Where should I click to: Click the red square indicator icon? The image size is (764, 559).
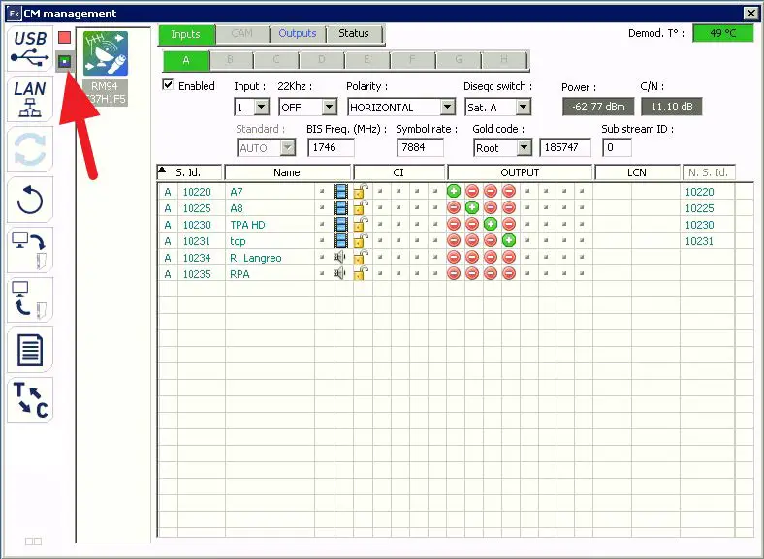pyautogui.click(x=64, y=37)
